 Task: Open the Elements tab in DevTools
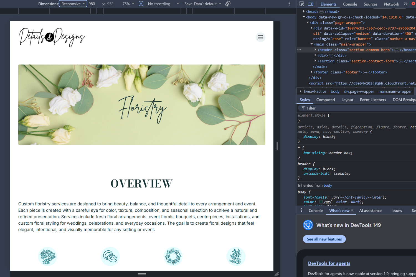click(328, 4)
